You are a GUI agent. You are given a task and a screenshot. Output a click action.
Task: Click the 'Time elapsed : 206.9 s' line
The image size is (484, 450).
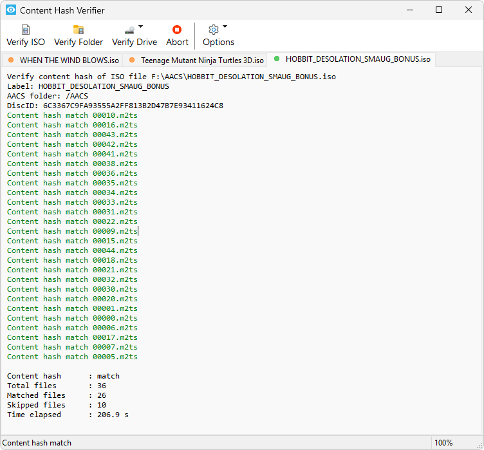[68, 415]
